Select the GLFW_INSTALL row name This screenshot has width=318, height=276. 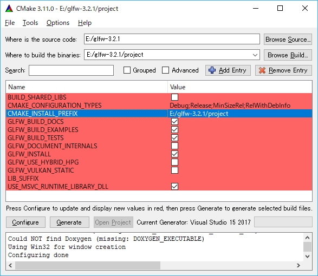pyautogui.click(x=29, y=154)
